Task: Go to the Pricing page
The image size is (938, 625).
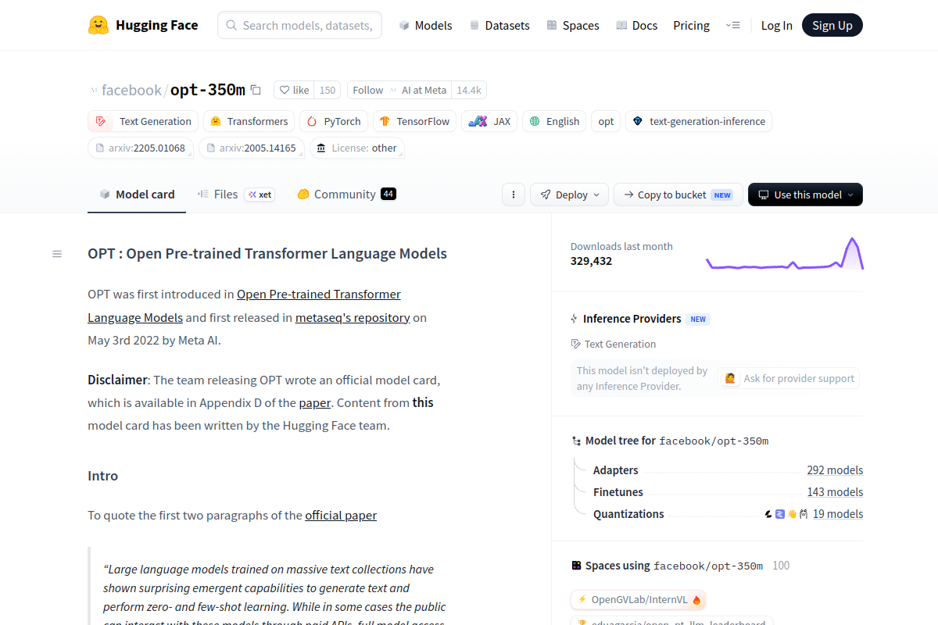Action: (x=691, y=26)
